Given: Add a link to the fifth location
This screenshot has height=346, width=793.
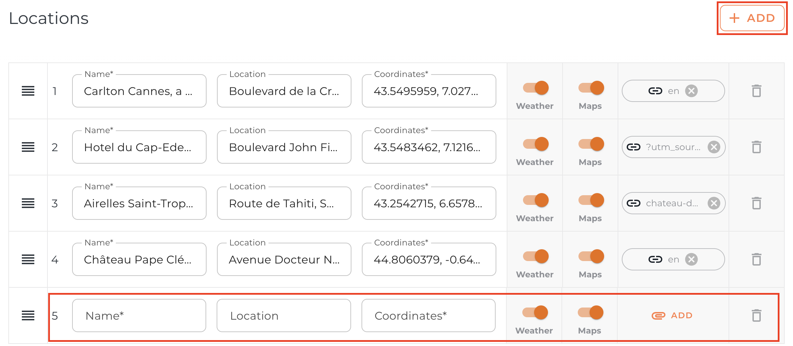Looking at the screenshot, I should [x=672, y=316].
